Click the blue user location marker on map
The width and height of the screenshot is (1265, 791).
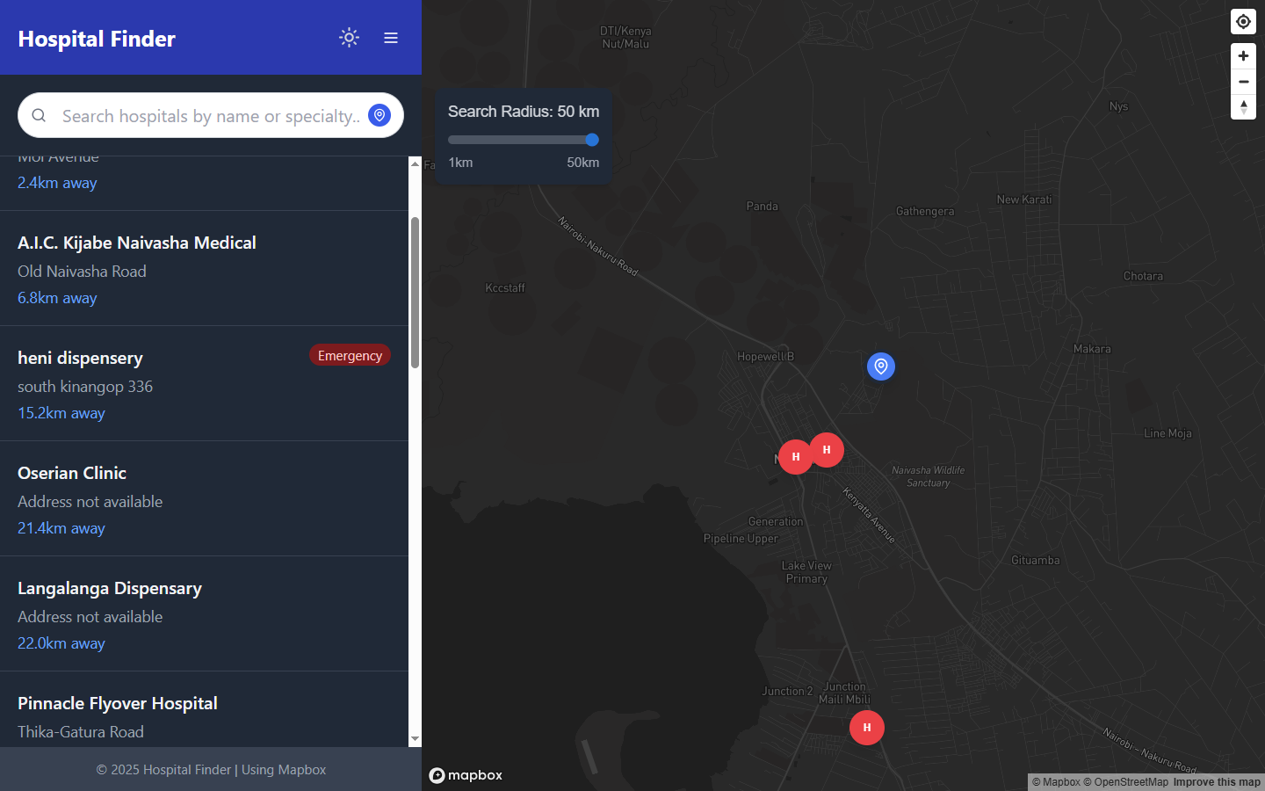(881, 366)
